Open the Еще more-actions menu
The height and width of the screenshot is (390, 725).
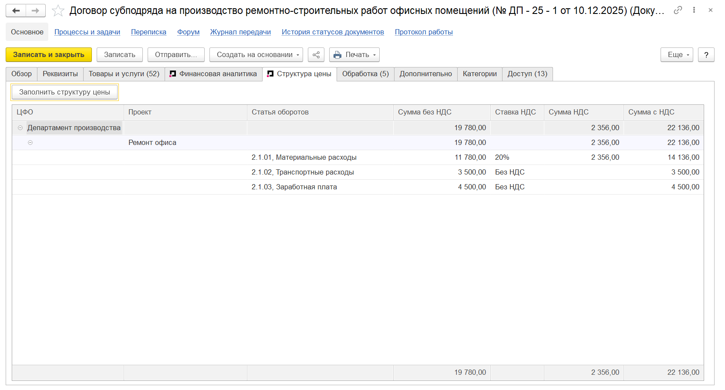(x=676, y=55)
